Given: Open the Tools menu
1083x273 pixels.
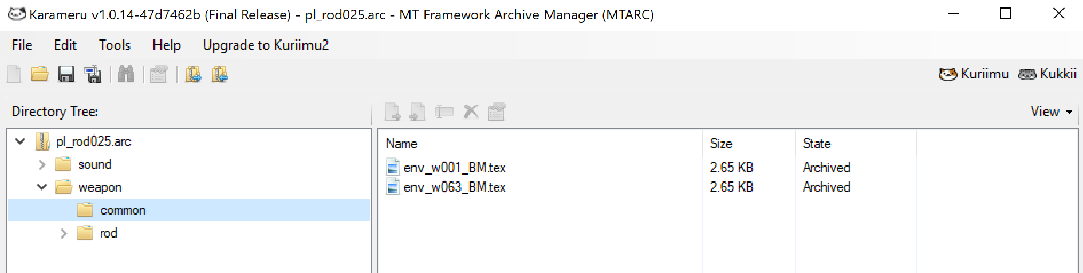Looking at the screenshot, I should pos(115,45).
